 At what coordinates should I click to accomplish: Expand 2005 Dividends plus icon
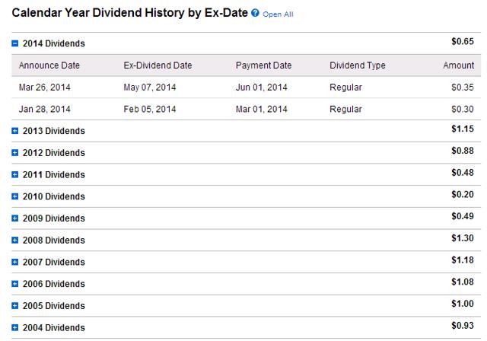[15, 305]
